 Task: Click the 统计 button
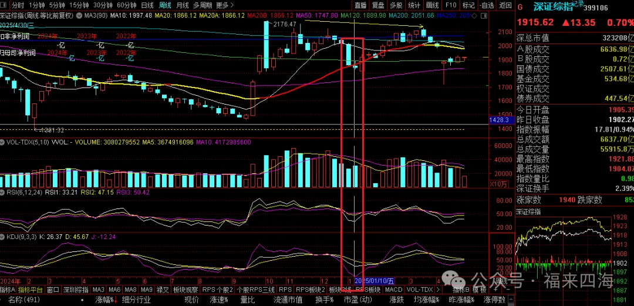414,6
